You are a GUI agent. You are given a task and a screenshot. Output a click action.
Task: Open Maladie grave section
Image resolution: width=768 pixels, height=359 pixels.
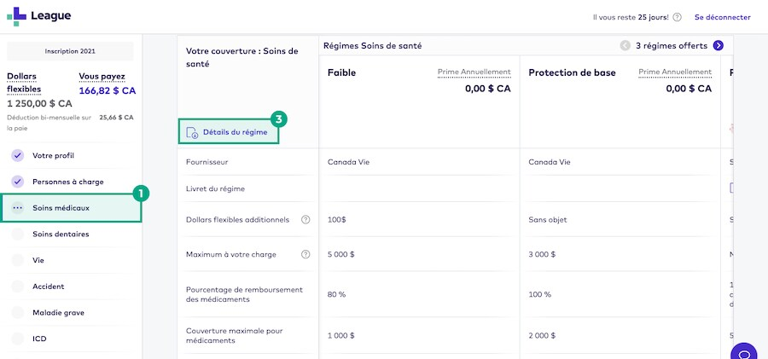58,313
